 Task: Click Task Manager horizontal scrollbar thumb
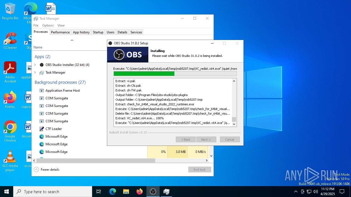point(96,161)
